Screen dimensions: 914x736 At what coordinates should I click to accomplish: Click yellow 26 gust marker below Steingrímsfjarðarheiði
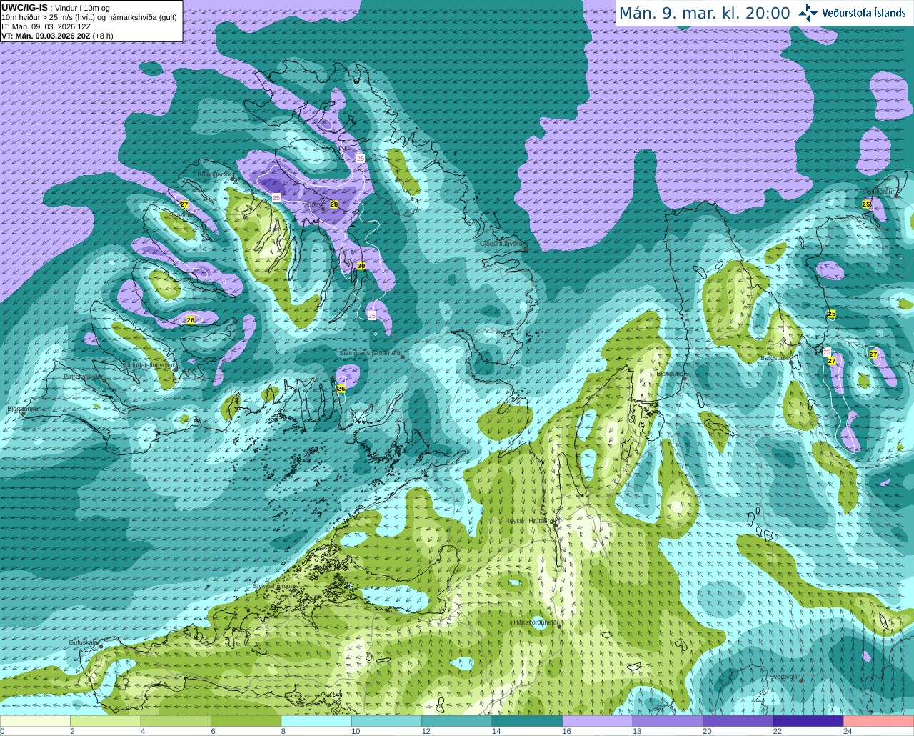point(341,389)
